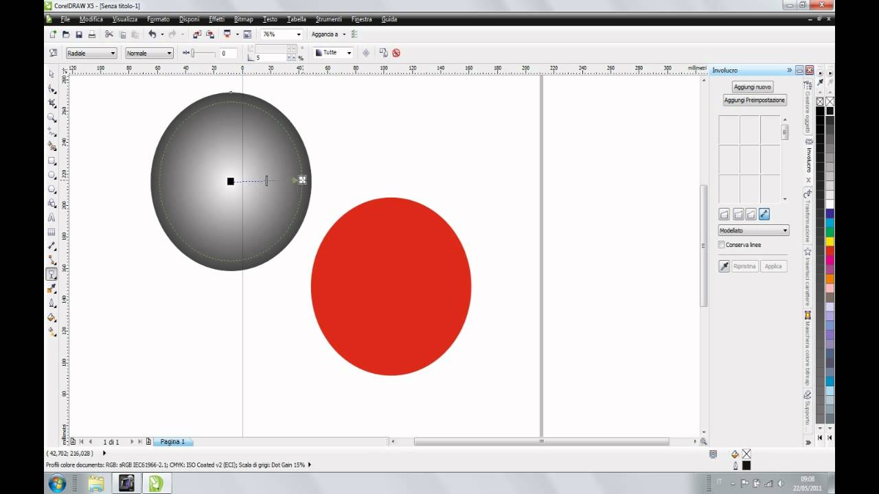
Task: Select the Shape edit tool
Action: [52, 89]
